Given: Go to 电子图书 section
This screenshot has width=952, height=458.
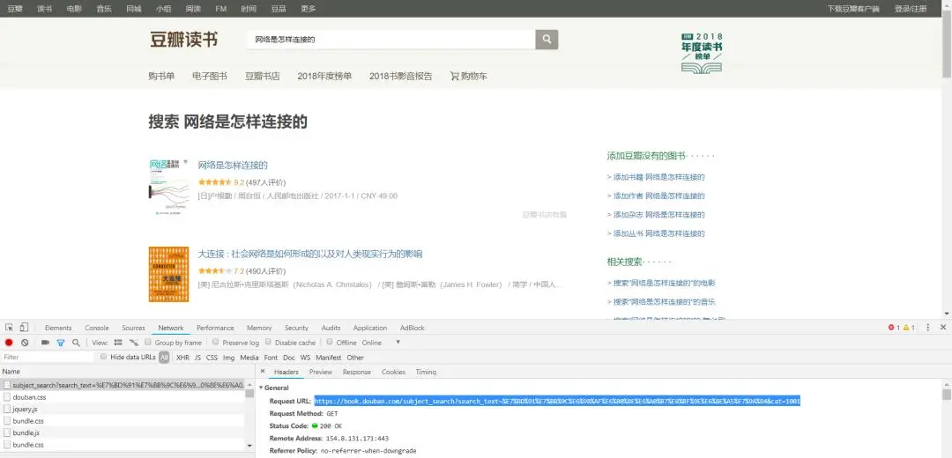Looking at the screenshot, I should (210, 77).
